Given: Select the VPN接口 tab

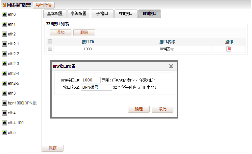Looking at the screenshot, I should click(126, 14).
